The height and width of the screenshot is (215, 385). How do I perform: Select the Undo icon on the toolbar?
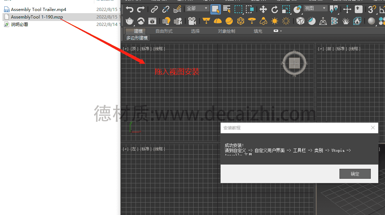130,9
